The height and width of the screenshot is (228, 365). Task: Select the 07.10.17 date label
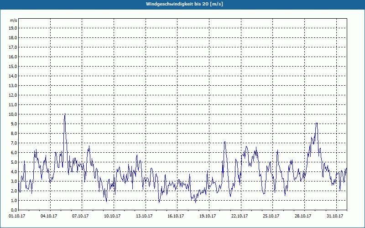80,216
